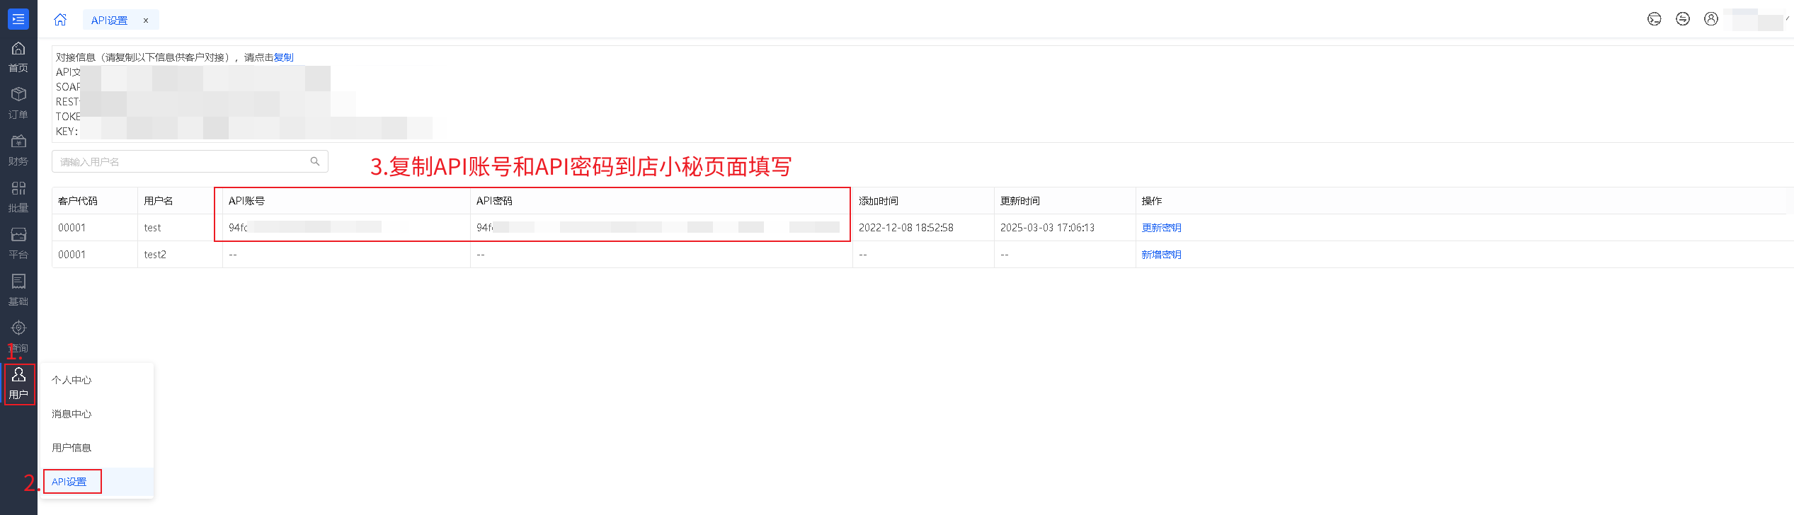Open 平台 (Platform) in the sidebar

[x=18, y=243]
